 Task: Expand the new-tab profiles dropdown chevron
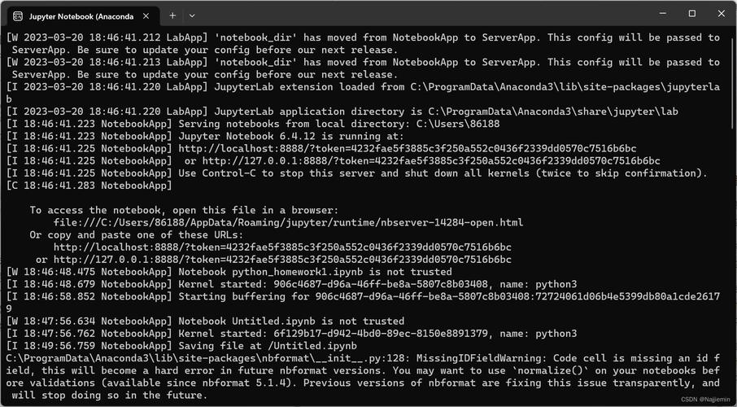pos(192,15)
